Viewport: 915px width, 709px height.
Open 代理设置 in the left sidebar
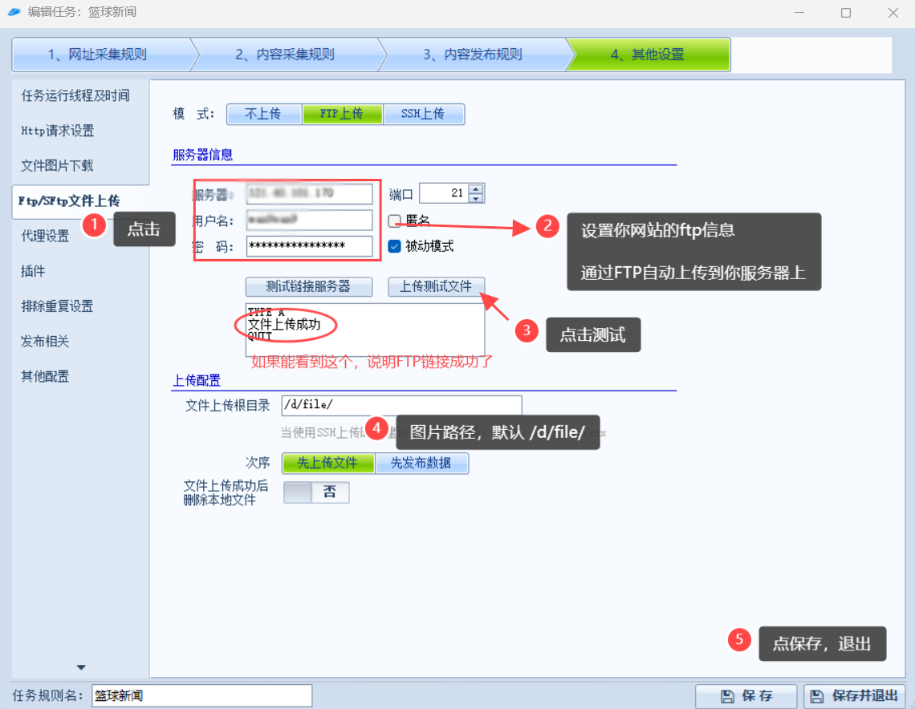click(45, 236)
